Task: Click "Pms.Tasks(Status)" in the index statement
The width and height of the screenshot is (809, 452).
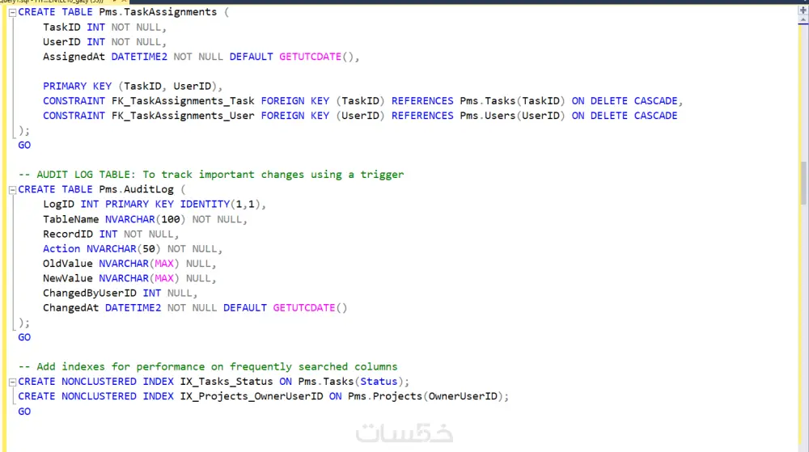Action: [x=351, y=382]
